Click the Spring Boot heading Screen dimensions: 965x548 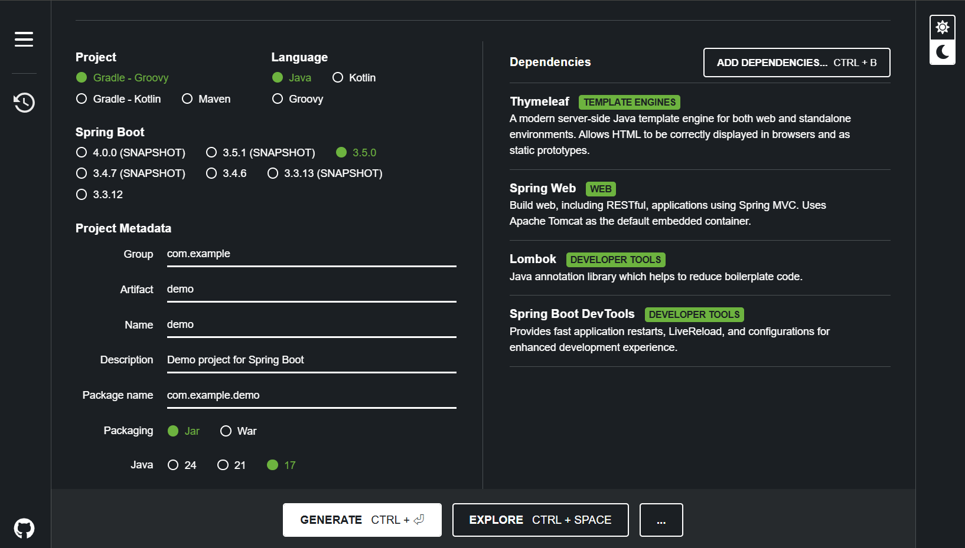(110, 132)
